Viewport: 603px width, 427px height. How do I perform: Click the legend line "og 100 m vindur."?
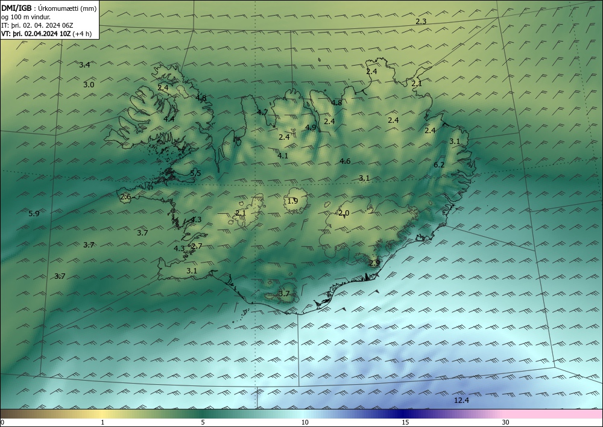pos(26,17)
